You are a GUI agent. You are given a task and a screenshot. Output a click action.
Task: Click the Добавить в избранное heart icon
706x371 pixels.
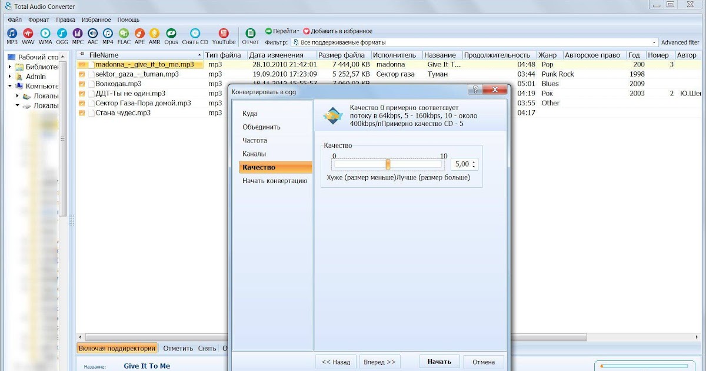pyautogui.click(x=306, y=31)
